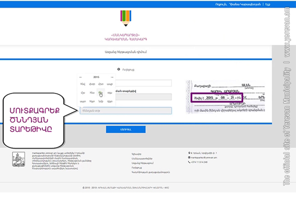
Task: Select the highlighted month in the third column, second row
Action: 100,93
